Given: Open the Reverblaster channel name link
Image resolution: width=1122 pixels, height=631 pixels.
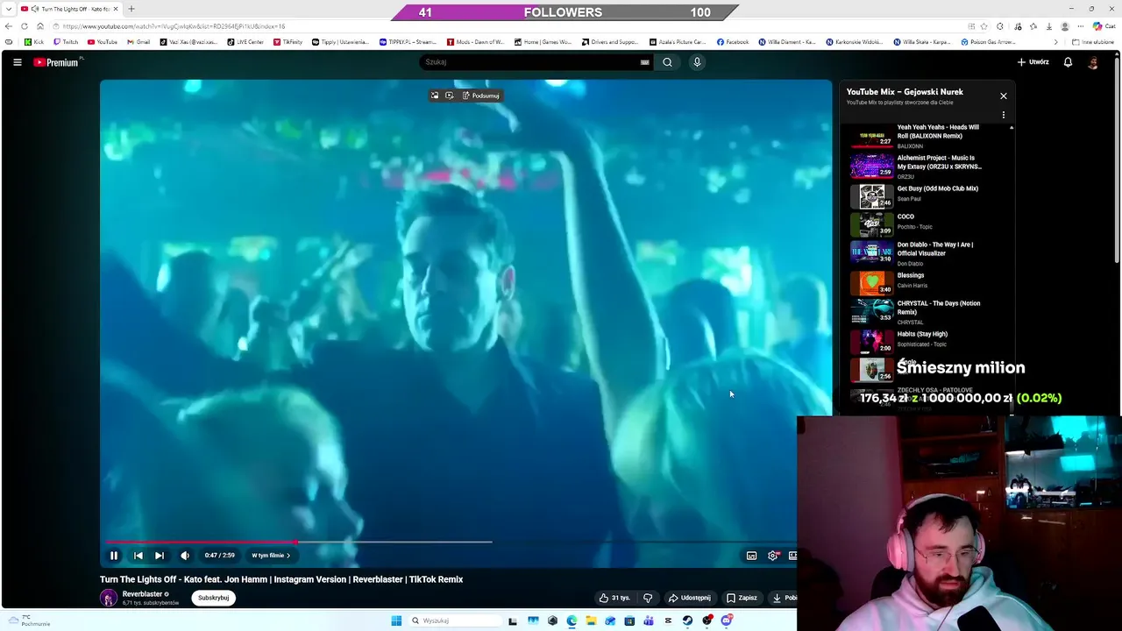Looking at the screenshot, I should point(142,594).
